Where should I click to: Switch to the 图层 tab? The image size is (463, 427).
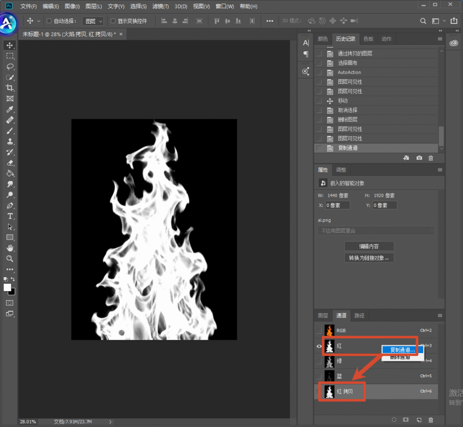point(323,316)
